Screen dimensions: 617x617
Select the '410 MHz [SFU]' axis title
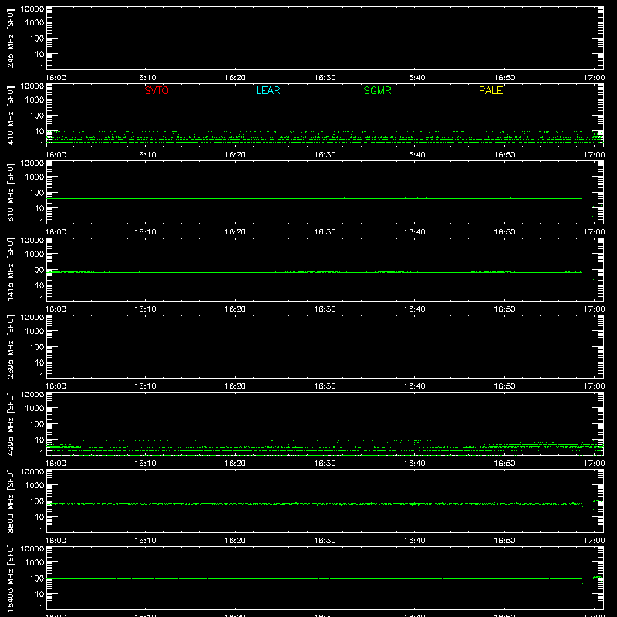[11, 115]
